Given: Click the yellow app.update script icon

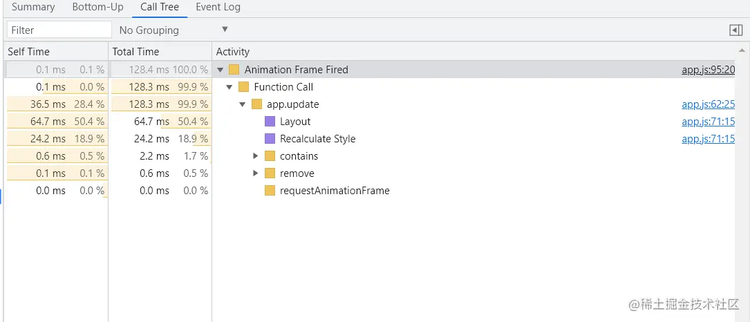Looking at the screenshot, I should click(257, 104).
